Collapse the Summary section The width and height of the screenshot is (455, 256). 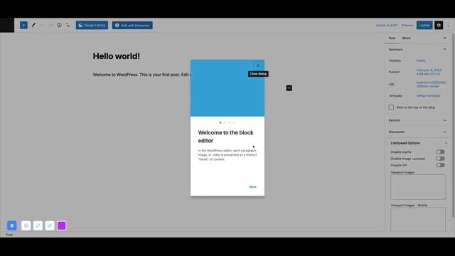click(417, 49)
